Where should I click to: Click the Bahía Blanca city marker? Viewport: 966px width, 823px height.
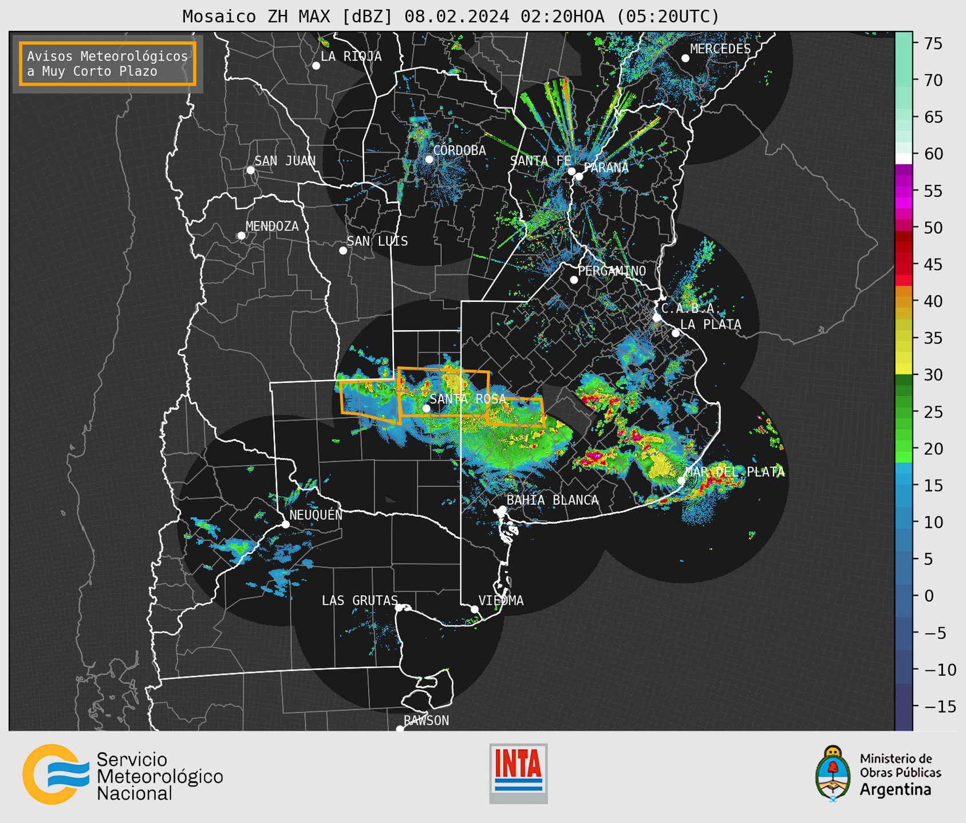[502, 509]
